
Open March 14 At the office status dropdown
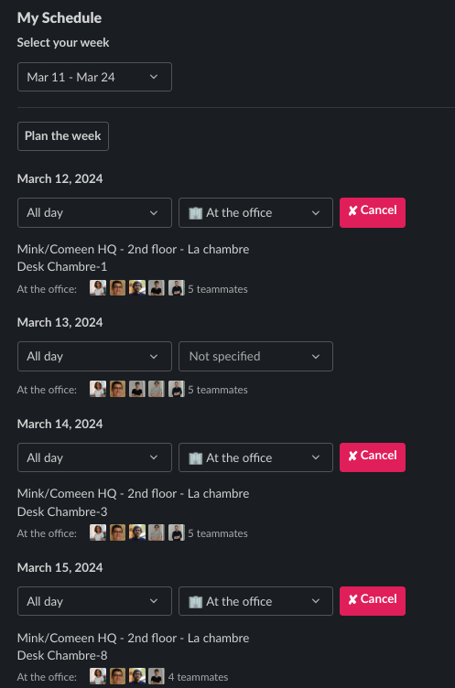tap(255, 457)
